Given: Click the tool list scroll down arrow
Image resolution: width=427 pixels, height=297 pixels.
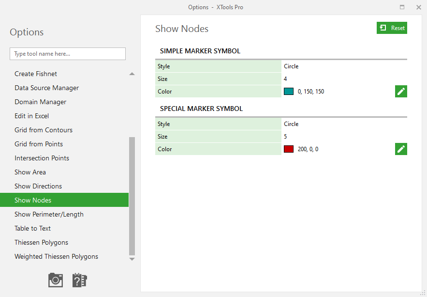Looking at the screenshot, I should (x=132, y=259).
